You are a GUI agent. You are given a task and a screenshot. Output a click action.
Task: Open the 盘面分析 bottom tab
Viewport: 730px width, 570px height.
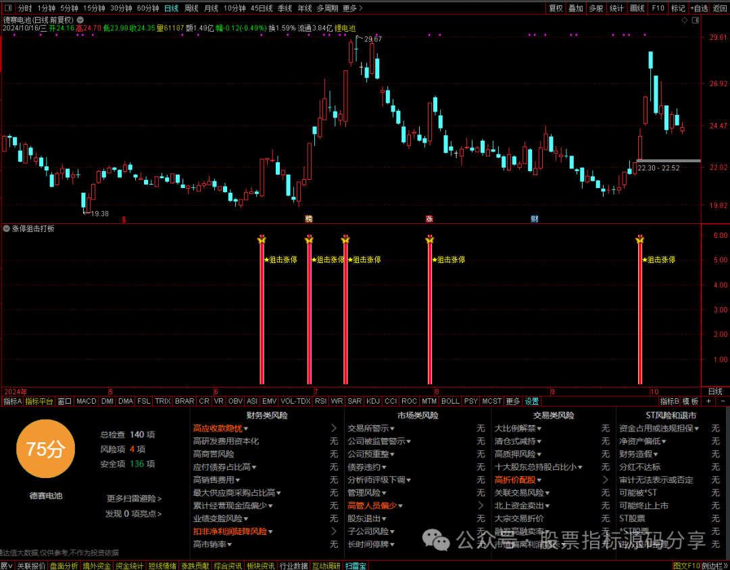[x=64, y=566]
